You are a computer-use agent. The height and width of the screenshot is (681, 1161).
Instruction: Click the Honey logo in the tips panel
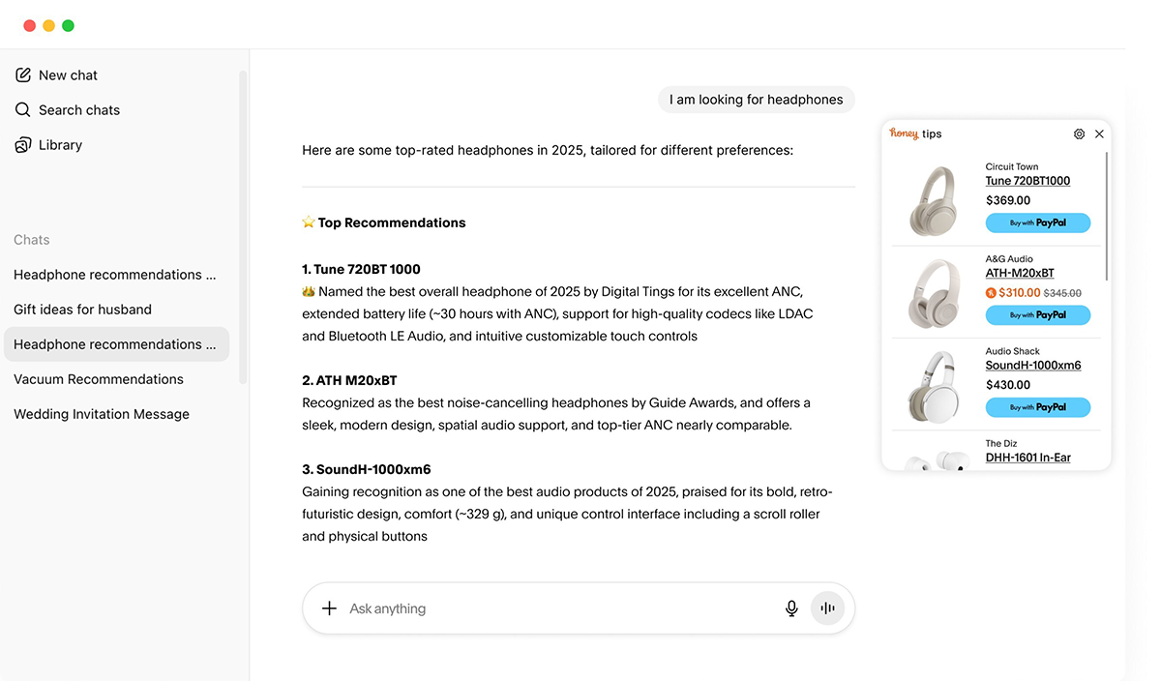(x=903, y=133)
